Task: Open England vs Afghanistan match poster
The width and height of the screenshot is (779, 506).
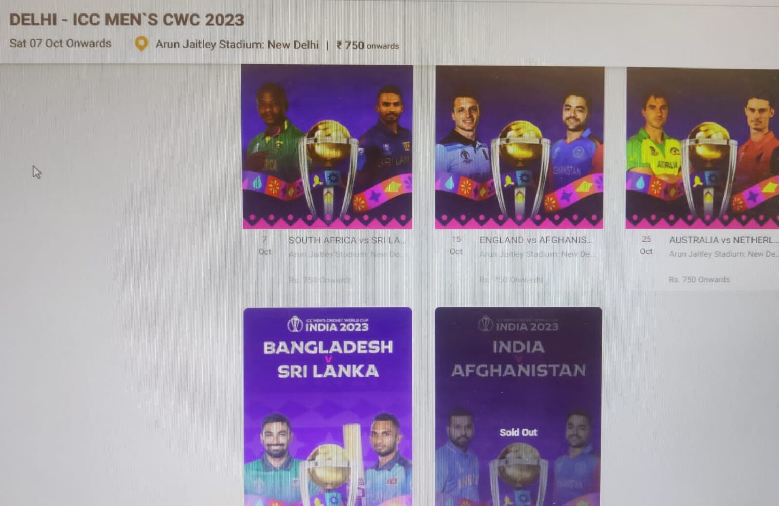Action: pos(519,147)
